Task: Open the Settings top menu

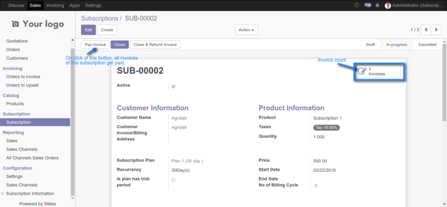Action: pyautogui.click(x=93, y=6)
